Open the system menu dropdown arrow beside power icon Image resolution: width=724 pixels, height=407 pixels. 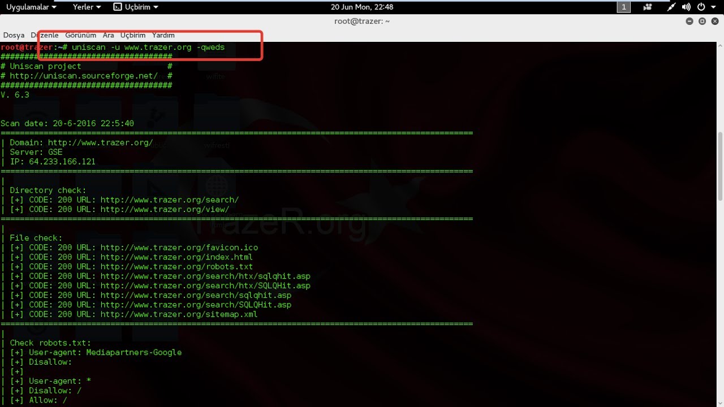[712, 7]
